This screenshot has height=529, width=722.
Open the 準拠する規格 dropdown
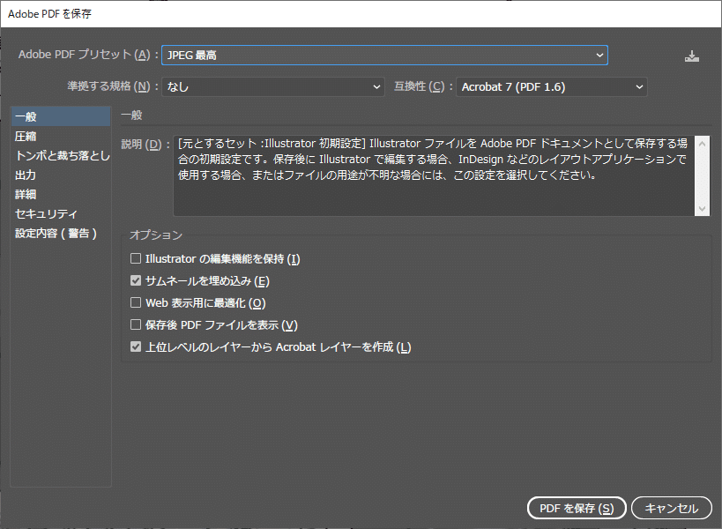(273, 87)
